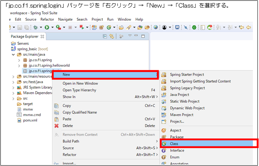Click the Collapse All icon in Package Explorer
This screenshot has height=166, width=259.
pyautogui.click(x=105, y=36)
